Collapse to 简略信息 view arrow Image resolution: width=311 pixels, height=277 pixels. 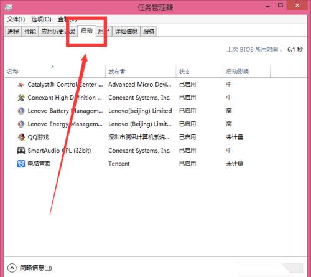point(12,268)
